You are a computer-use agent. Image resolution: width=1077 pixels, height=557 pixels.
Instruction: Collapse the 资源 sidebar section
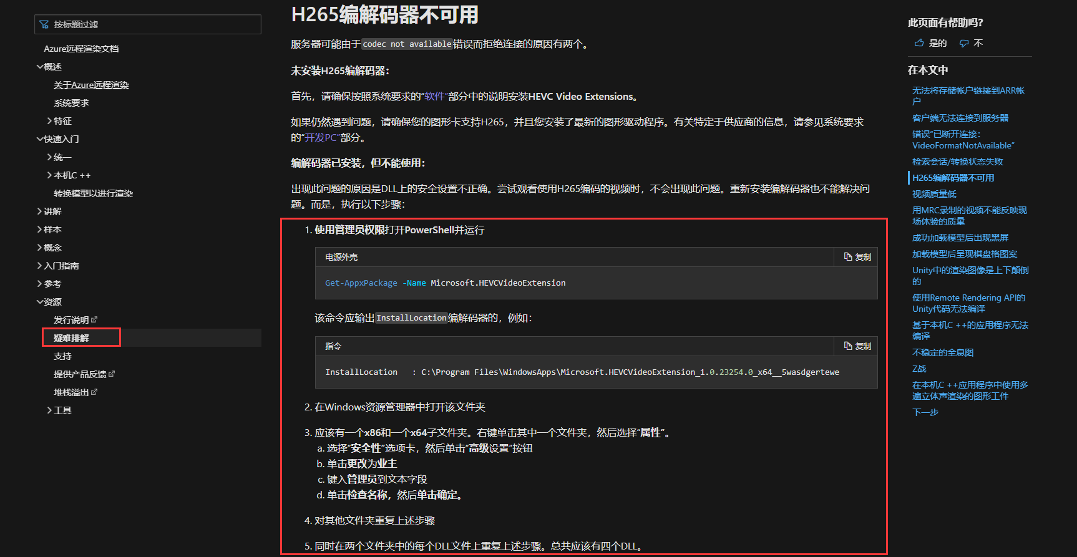click(40, 302)
